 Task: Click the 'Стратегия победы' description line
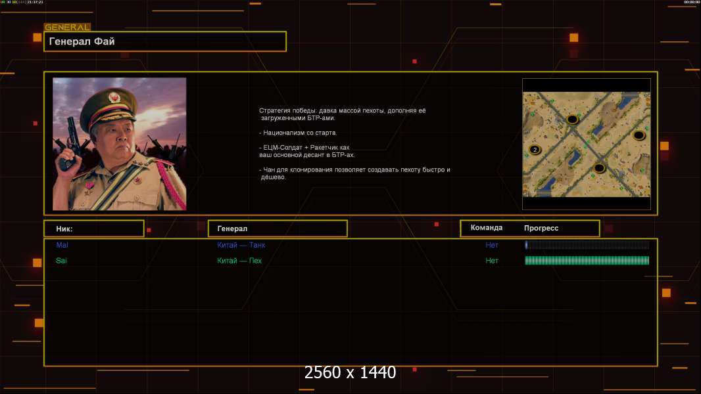point(343,114)
